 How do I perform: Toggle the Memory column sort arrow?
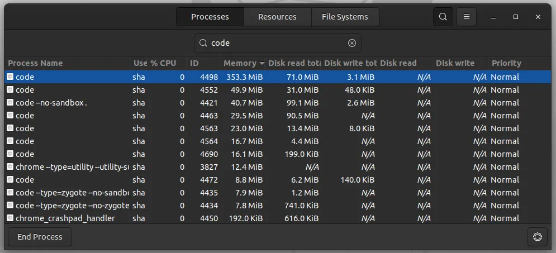[262, 64]
